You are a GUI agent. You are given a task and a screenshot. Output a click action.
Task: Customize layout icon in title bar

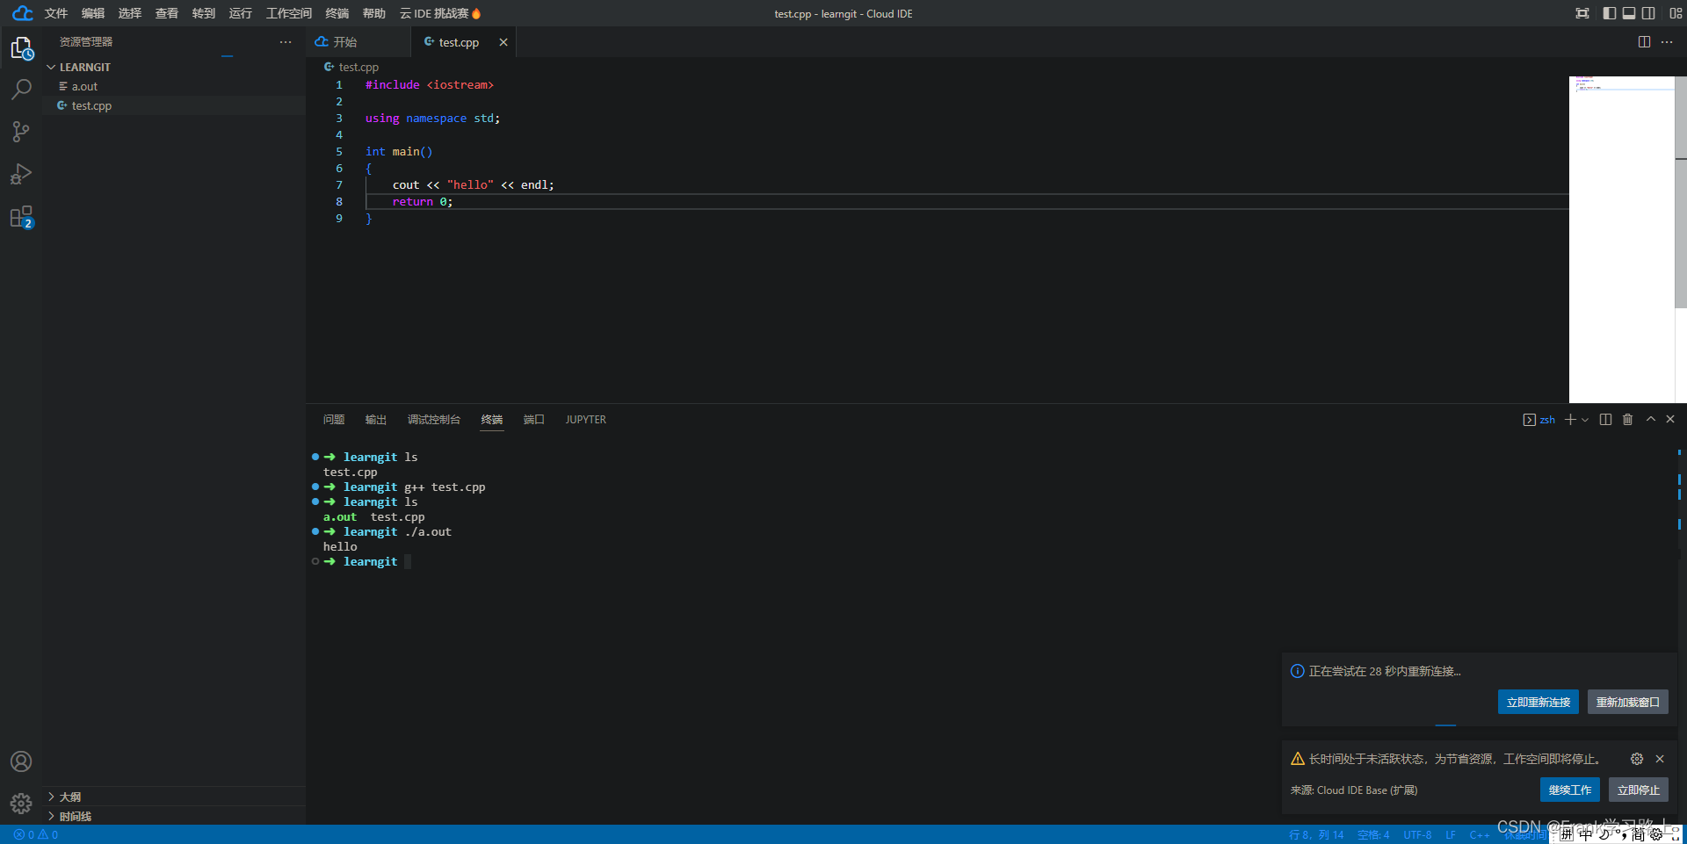(x=1676, y=13)
